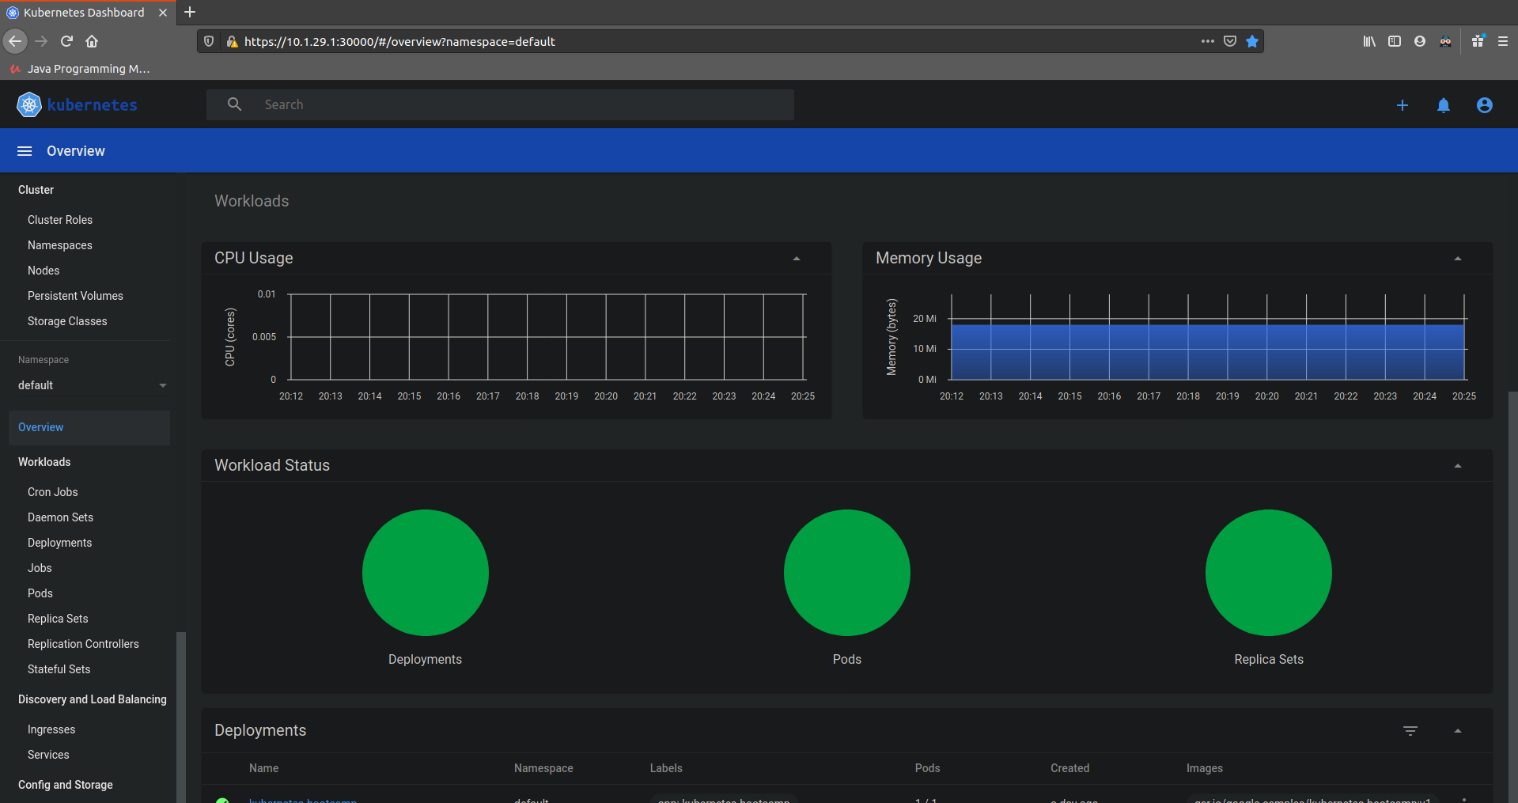Open the page actions ellipsis

[x=1208, y=41]
